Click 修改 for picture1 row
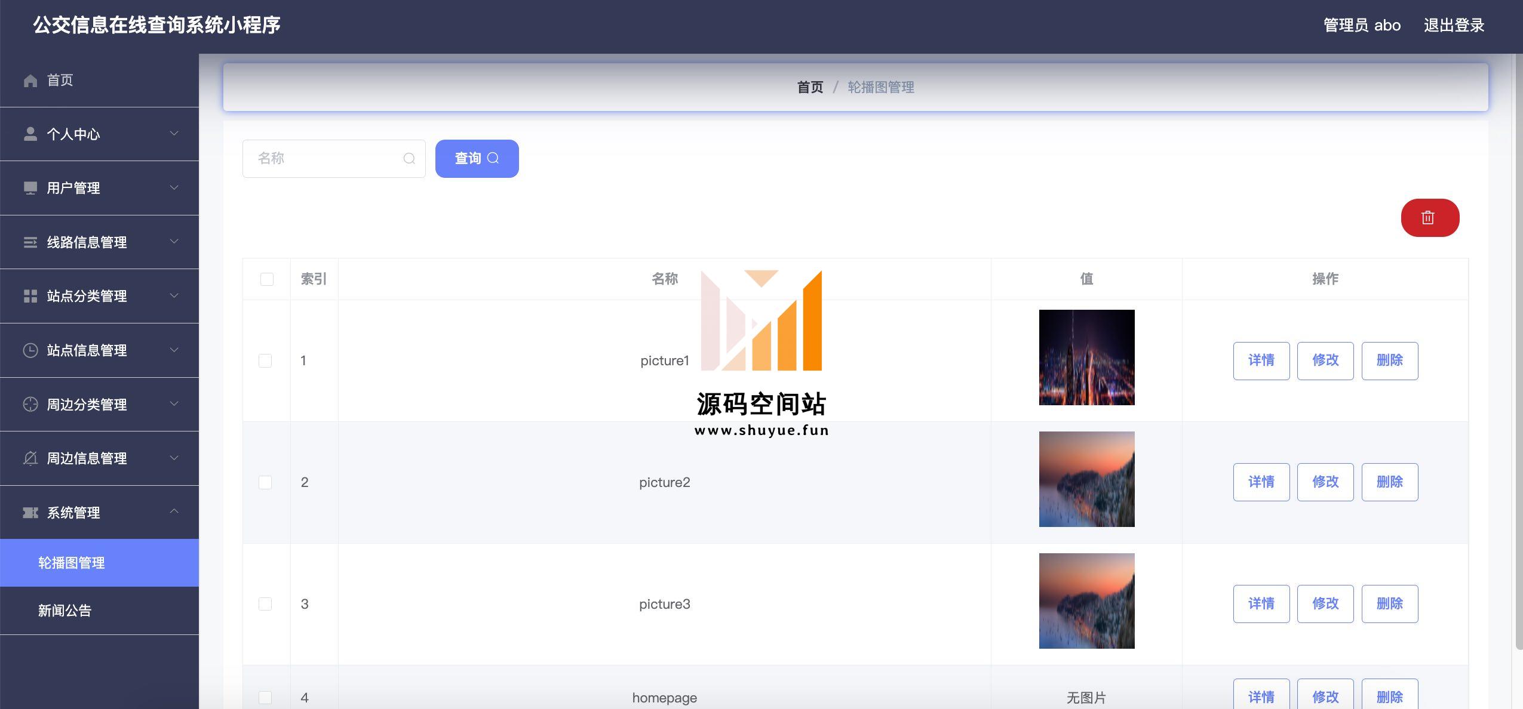Viewport: 1523px width, 709px height. pyautogui.click(x=1325, y=360)
